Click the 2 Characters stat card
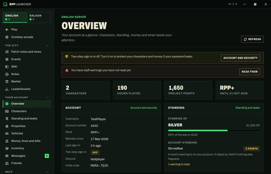The height and width of the screenshot is (174, 271). pyautogui.click(x=86, y=90)
